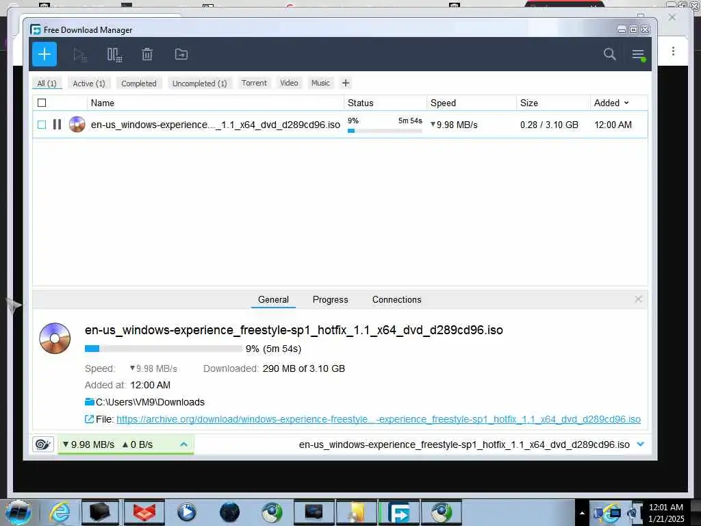
Task: Add a new download with the plus button
Action: tap(44, 54)
